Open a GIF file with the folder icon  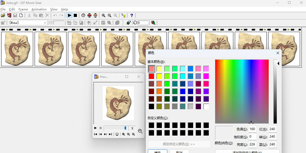[3, 16]
